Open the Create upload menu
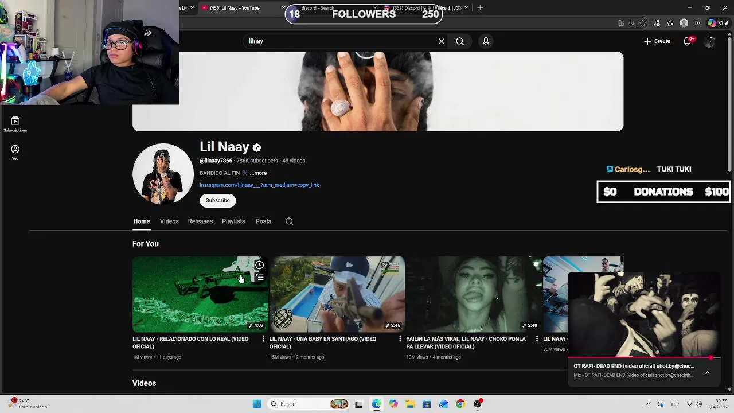The height and width of the screenshot is (413, 734). pos(657,41)
